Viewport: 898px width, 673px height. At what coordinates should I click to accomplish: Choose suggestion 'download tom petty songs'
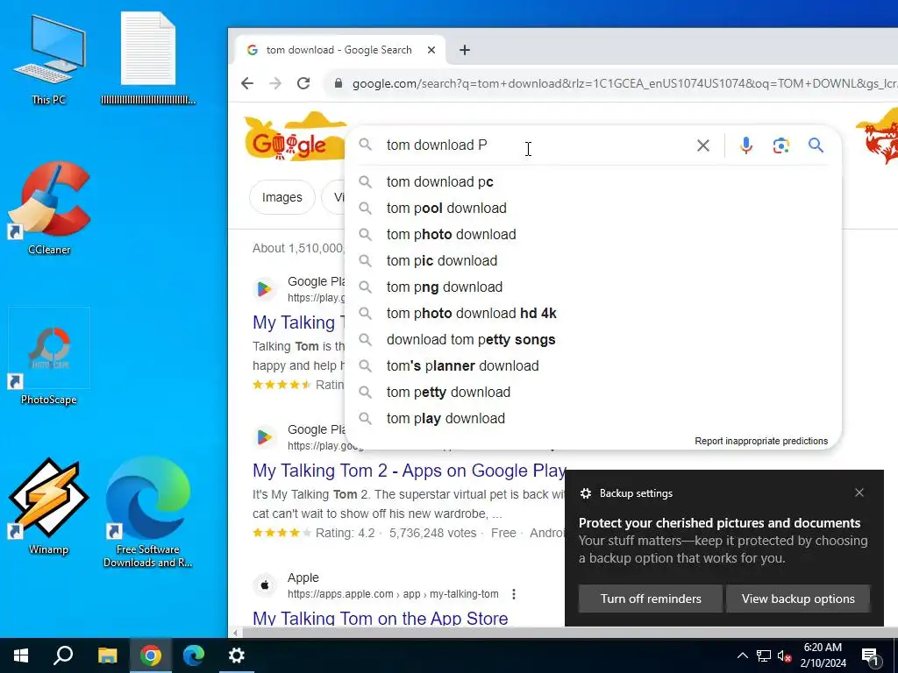click(x=594, y=340)
